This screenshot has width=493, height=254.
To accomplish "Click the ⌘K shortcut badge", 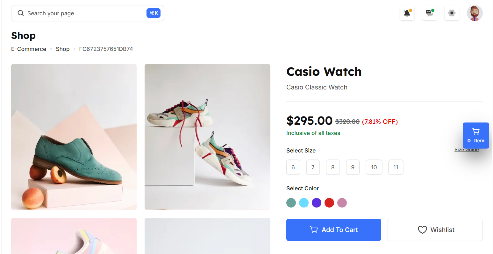I will point(154,13).
